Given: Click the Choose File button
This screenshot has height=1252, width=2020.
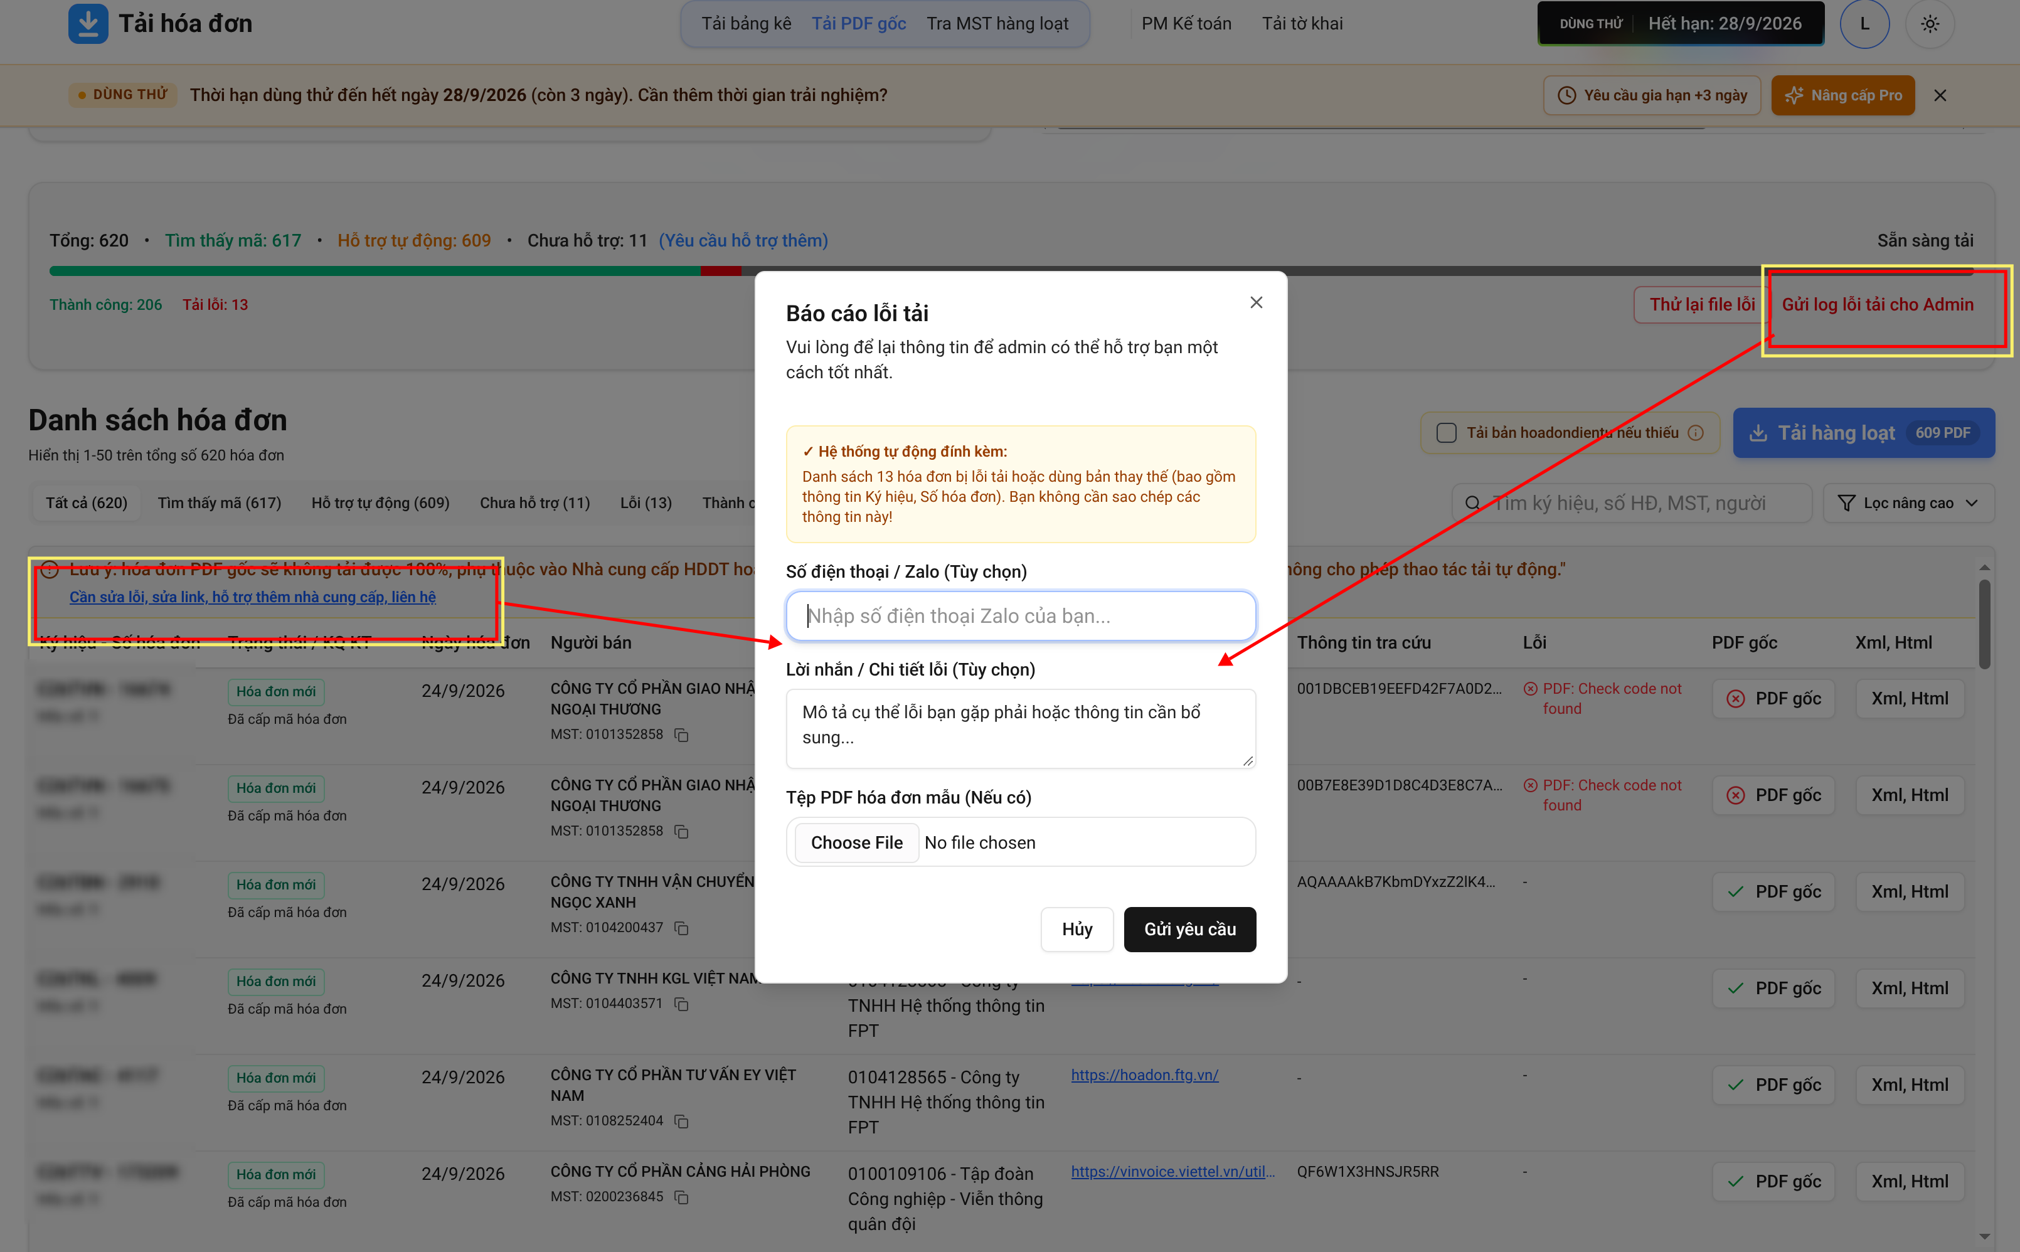Looking at the screenshot, I should click(x=856, y=842).
